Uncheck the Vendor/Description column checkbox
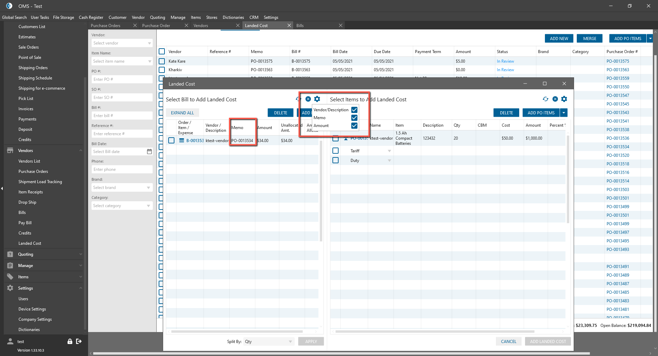This screenshot has width=658, height=356. [x=354, y=110]
